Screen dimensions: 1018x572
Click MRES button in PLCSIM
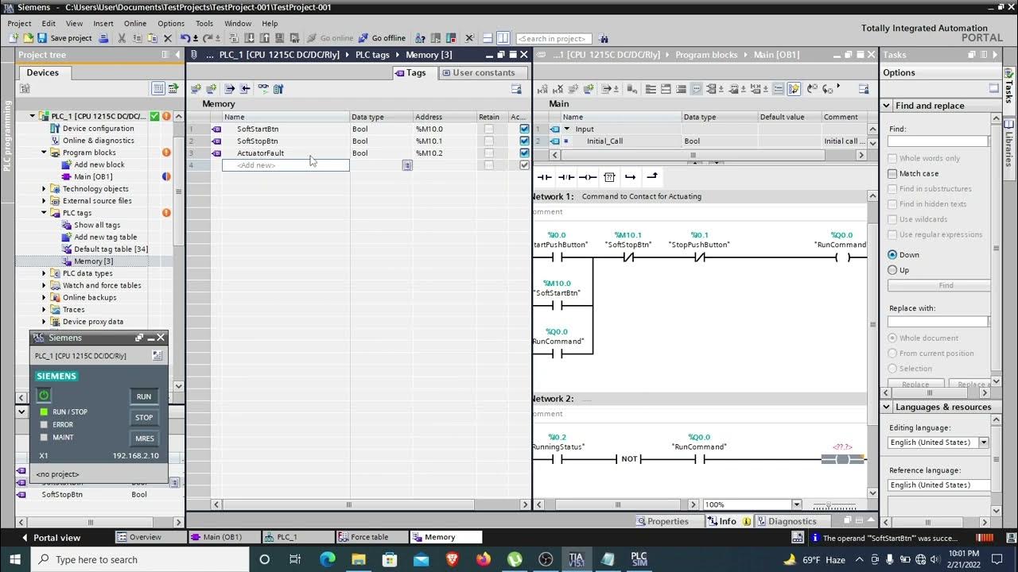(x=144, y=438)
